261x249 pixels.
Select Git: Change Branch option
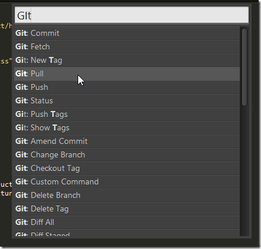127,155
